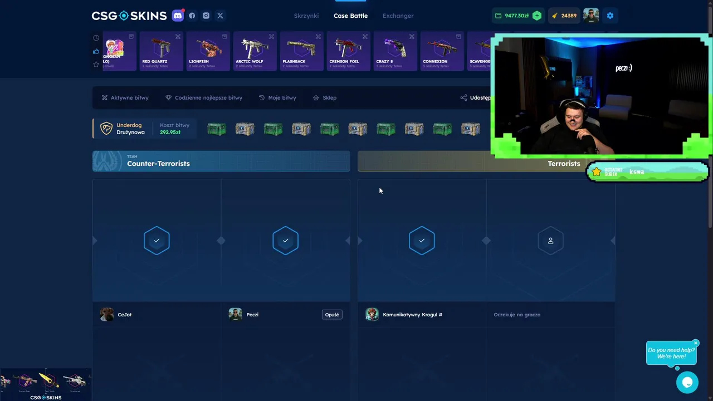Click case icon on LIONFISH card
713x401 pixels.
(x=224, y=37)
